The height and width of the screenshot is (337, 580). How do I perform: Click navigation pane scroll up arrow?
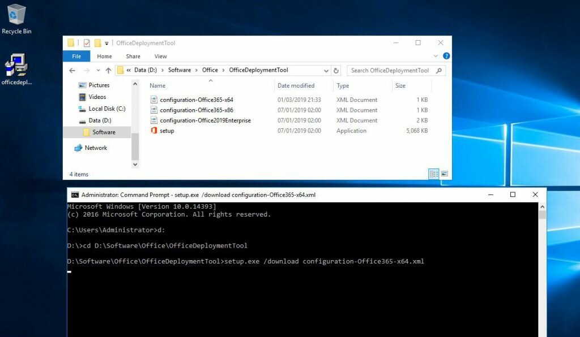135,84
